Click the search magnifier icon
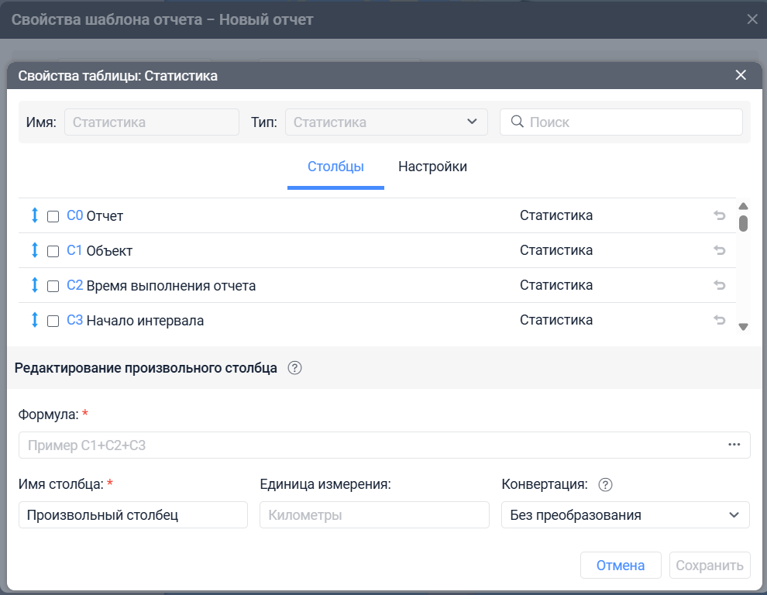 (x=518, y=122)
